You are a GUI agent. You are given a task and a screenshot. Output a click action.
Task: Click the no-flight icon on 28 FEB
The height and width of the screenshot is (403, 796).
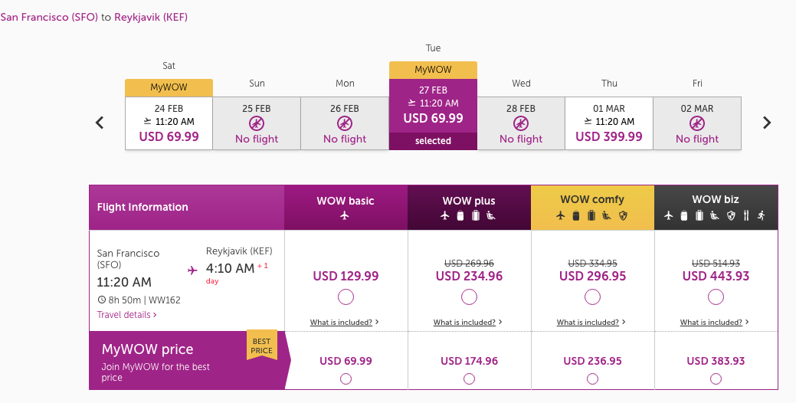[521, 123]
